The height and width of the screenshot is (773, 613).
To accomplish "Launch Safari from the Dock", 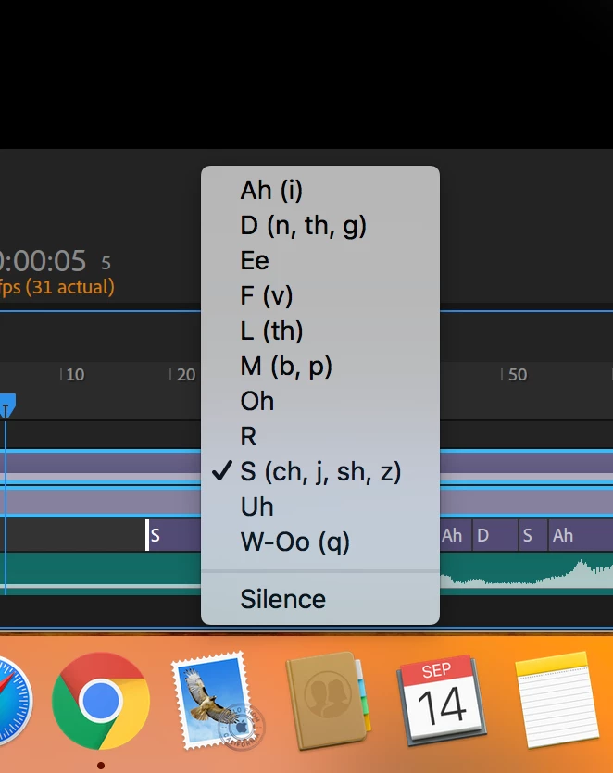I will (x=15, y=701).
